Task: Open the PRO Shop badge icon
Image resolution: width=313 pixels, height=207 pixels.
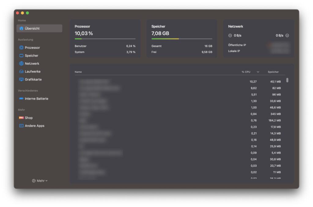Action: point(21,118)
